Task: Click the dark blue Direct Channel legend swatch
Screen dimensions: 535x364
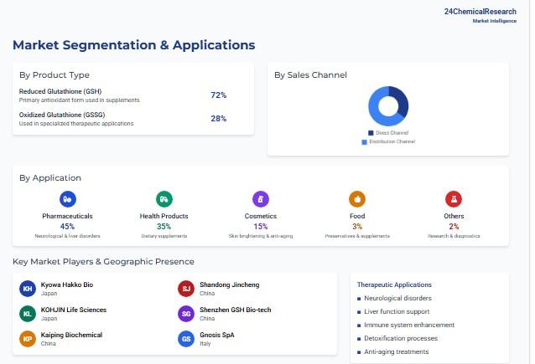Action: [371, 133]
